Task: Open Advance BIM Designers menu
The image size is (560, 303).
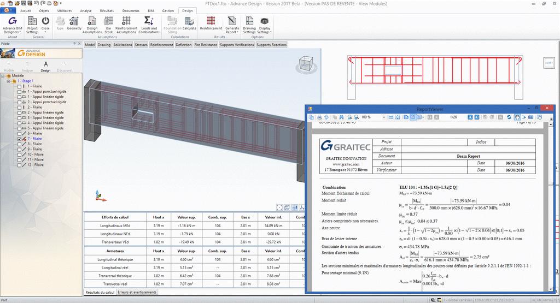Action: tap(13, 25)
